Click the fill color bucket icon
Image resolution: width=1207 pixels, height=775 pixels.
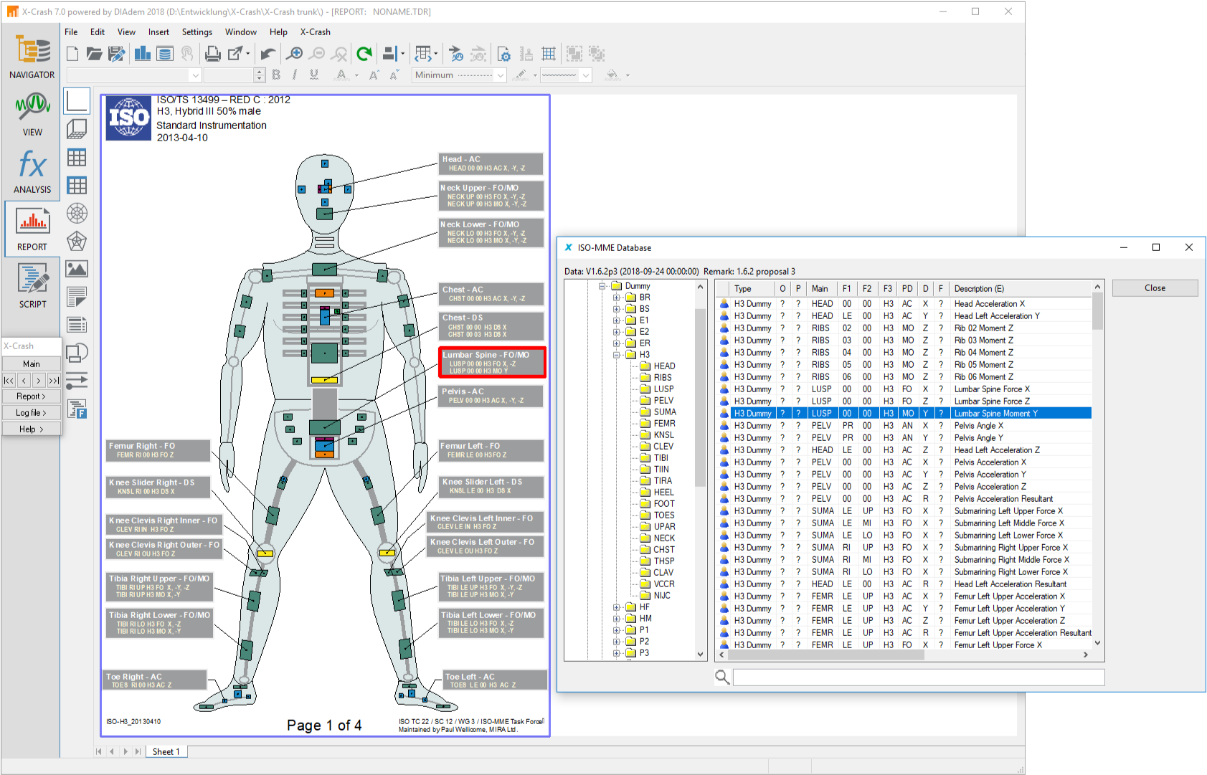[x=612, y=75]
